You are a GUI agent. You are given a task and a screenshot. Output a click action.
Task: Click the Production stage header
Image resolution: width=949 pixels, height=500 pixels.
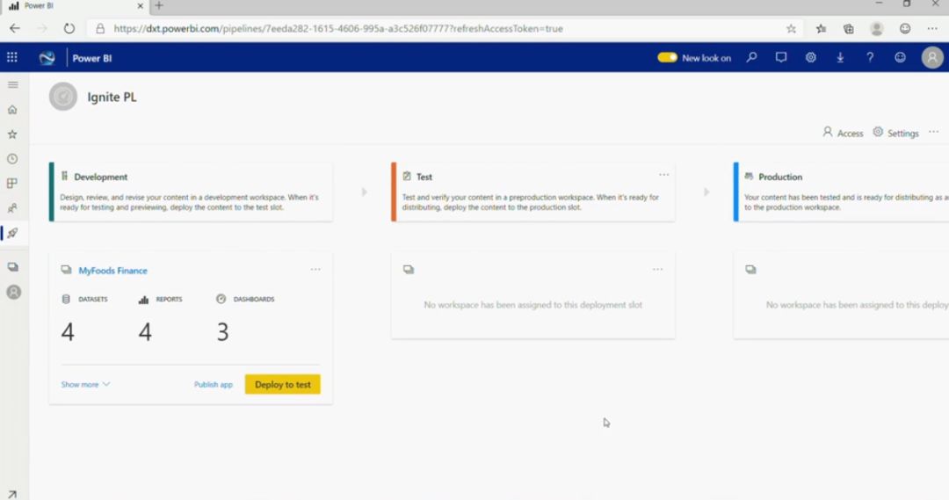(780, 177)
